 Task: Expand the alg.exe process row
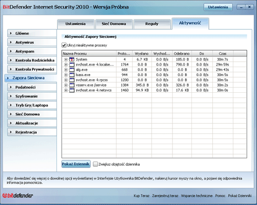click(66, 70)
